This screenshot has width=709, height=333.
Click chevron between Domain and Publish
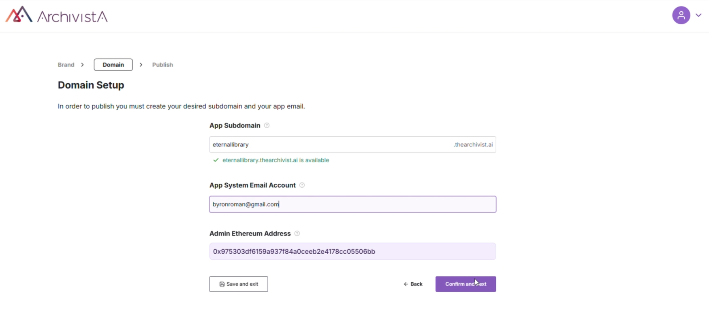pyautogui.click(x=141, y=65)
